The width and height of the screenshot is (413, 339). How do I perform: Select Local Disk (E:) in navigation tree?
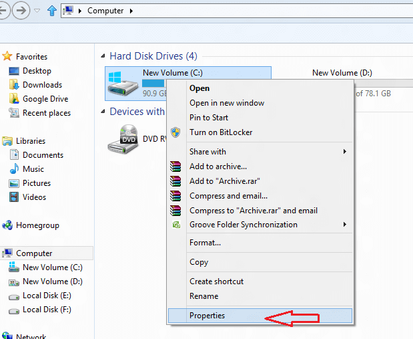47,296
